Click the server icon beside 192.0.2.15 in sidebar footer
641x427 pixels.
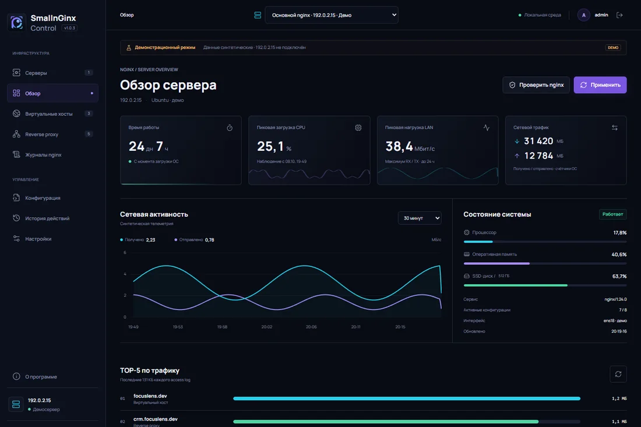point(16,404)
